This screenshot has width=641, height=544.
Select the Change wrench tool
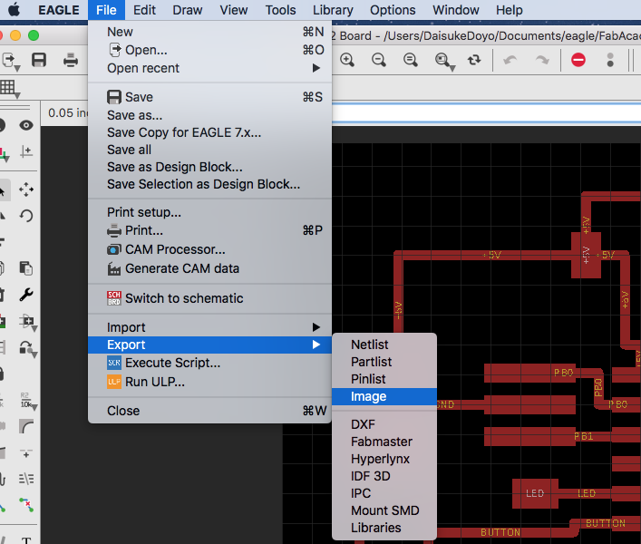[x=26, y=295]
